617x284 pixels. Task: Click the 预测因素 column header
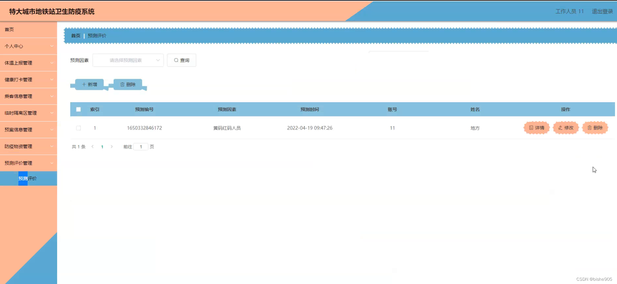click(227, 109)
